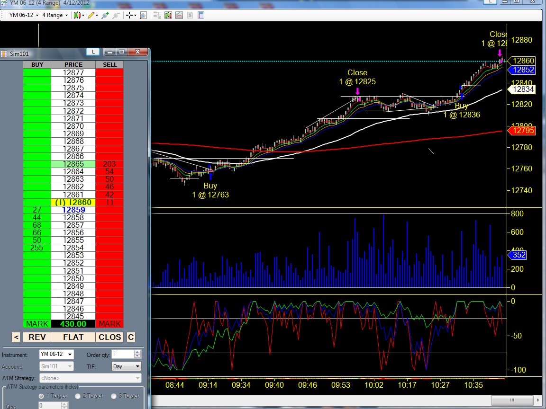Screen dimensions: 546x409
Task: Minimize the Sim101 window
Action: click(x=109, y=52)
